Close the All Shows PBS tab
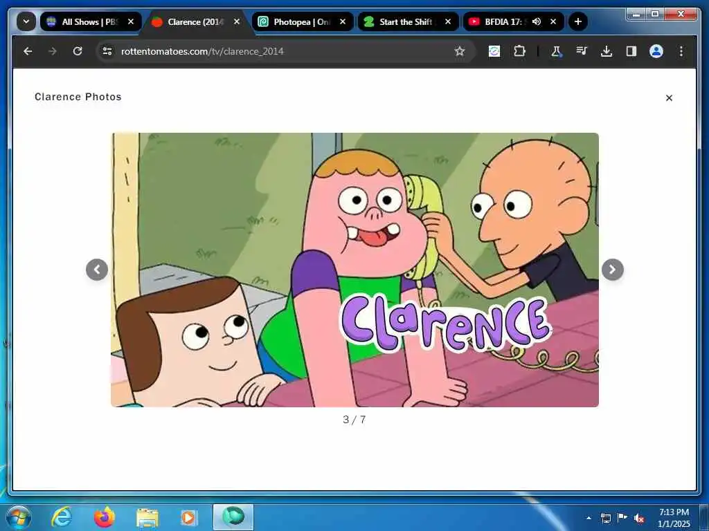This screenshot has height=531, width=709. [x=131, y=21]
